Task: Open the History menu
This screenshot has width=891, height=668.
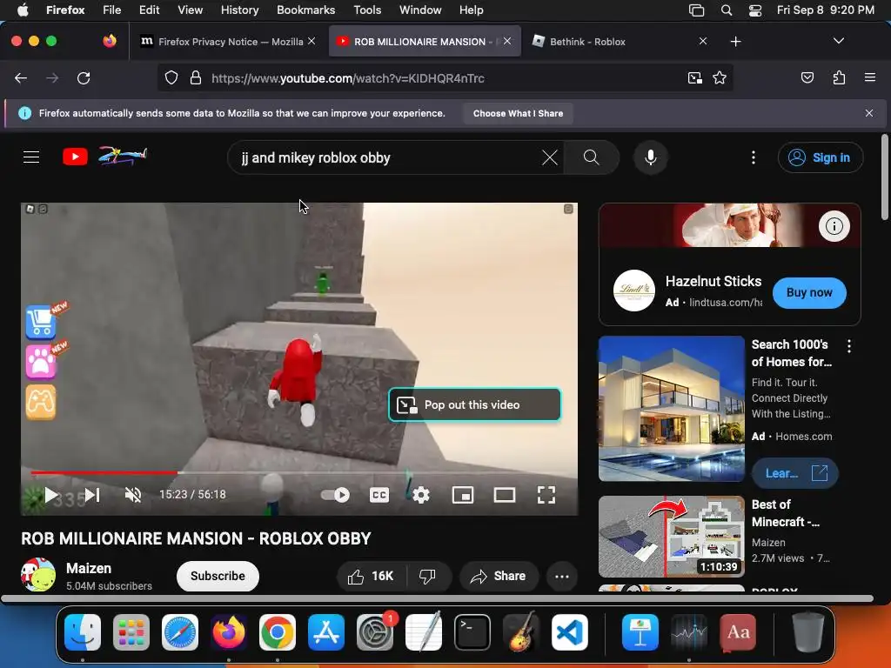Action: 239,10
